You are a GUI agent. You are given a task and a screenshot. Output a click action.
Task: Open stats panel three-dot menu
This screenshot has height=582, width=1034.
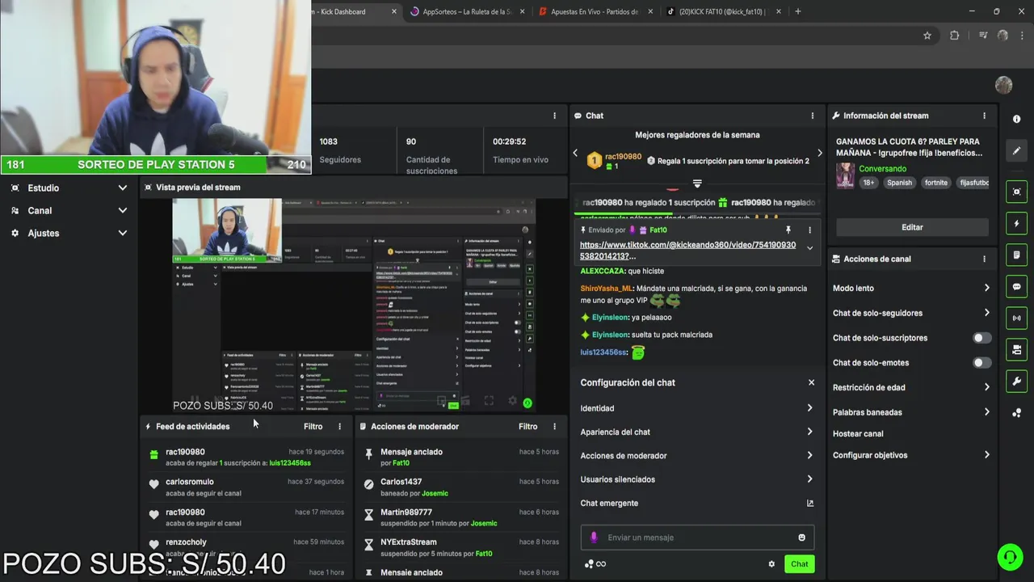(x=554, y=116)
